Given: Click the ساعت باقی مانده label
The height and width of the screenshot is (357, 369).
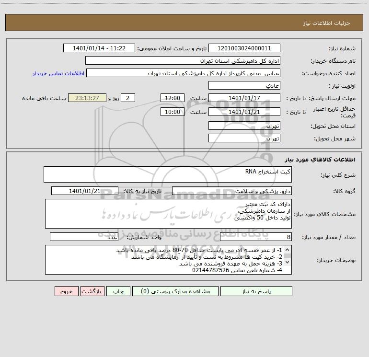Looking at the screenshot, I should coord(44,98).
